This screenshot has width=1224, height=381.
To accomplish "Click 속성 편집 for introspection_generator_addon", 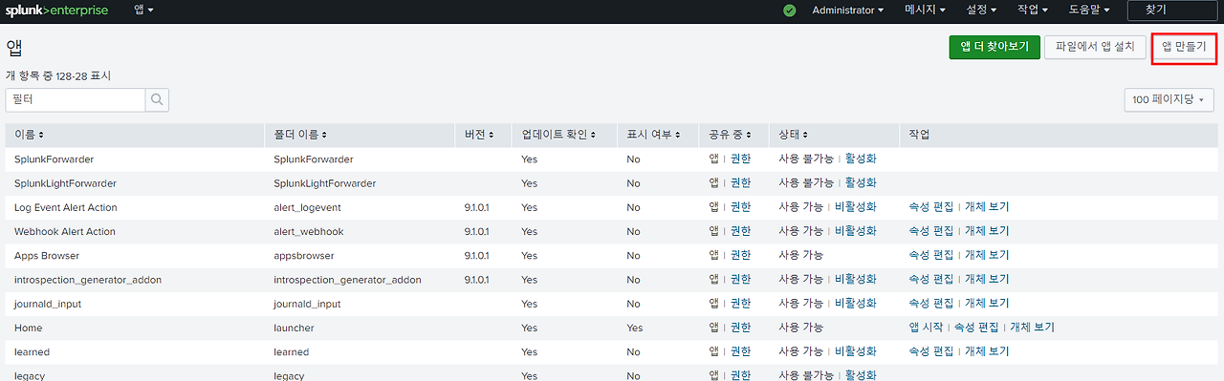I will (x=931, y=279).
